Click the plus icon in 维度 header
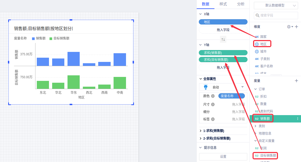301x162 pixels. [296, 27]
